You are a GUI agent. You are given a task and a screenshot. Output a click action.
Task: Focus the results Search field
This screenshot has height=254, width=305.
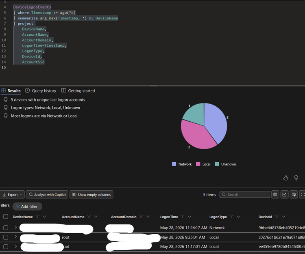[245, 194]
